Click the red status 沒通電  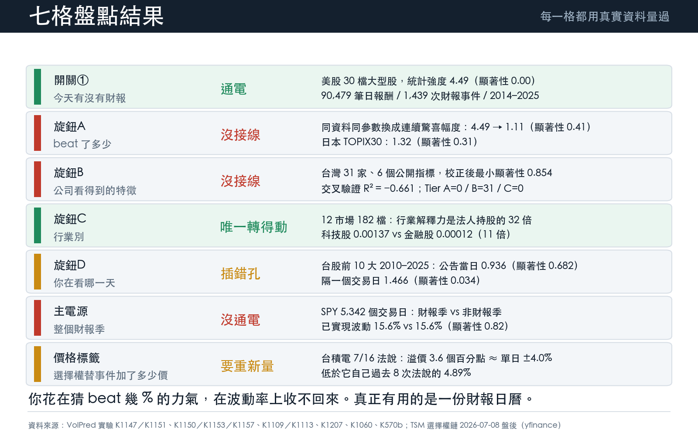pos(240,320)
